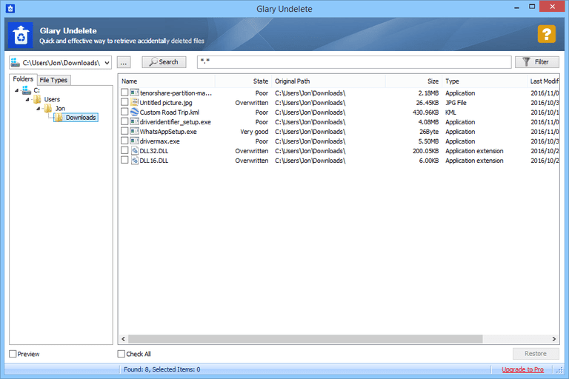Image resolution: width=569 pixels, height=379 pixels.
Task: Tick the Check All checkbox
Action: 122,354
